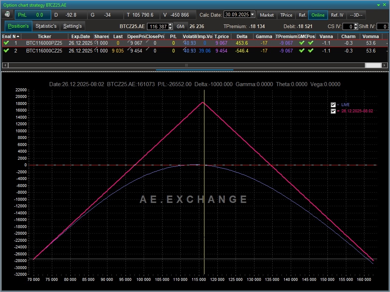This screenshot has width=390, height=292.
Task: Toggle the Online mode button
Action: point(318,15)
